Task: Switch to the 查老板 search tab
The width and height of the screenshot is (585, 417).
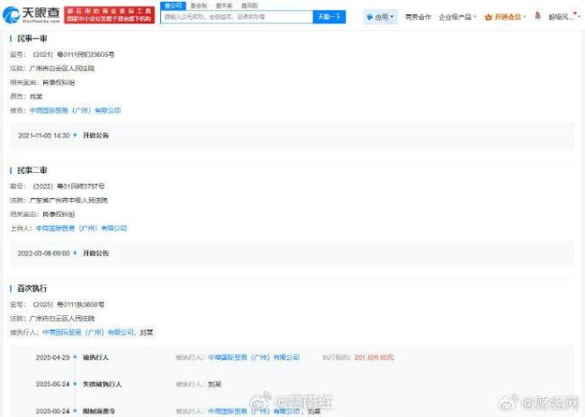Action: tap(199, 5)
